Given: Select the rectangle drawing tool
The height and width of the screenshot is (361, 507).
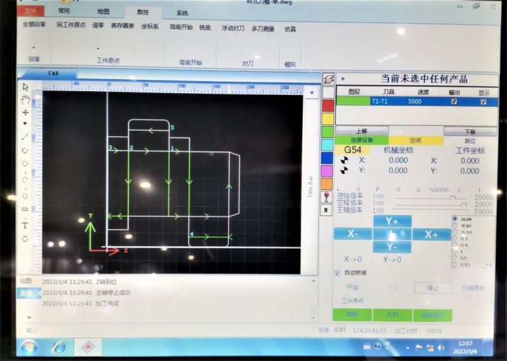Looking at the screenshot, I should coord(25,209).
